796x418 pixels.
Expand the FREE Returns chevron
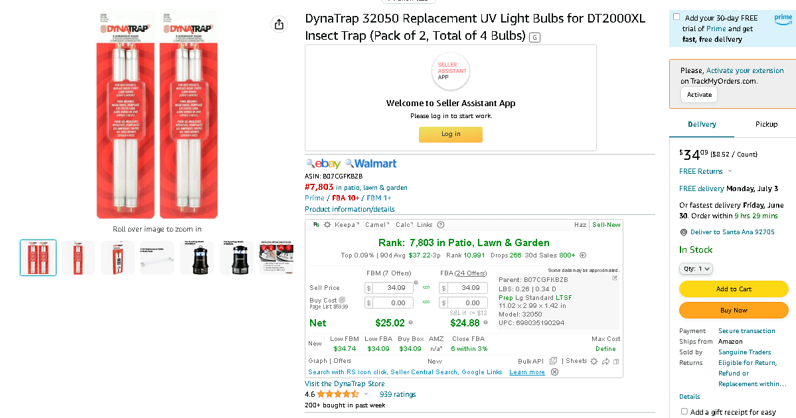pyautogui.click(x=730, y=171)
